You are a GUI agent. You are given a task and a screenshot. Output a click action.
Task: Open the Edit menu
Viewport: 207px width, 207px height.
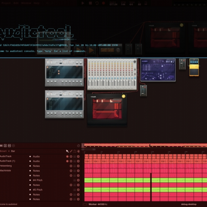[x=16, y=3]
